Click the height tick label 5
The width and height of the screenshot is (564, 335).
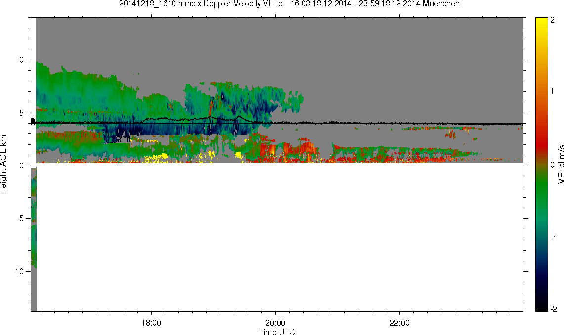pyautogui.click(x=22, y=113)
